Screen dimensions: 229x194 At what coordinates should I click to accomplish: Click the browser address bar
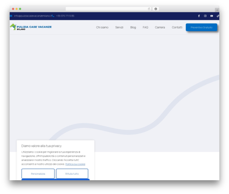(108, 9)
